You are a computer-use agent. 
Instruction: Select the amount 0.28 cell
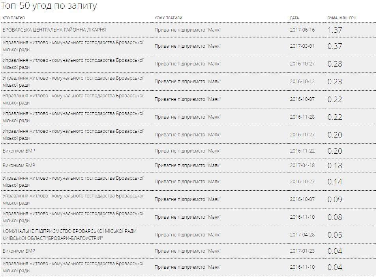click(x=335, y=64)
